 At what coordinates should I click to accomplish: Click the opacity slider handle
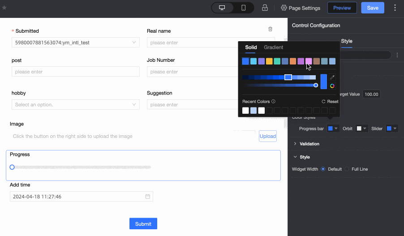[x=316, y=85]
